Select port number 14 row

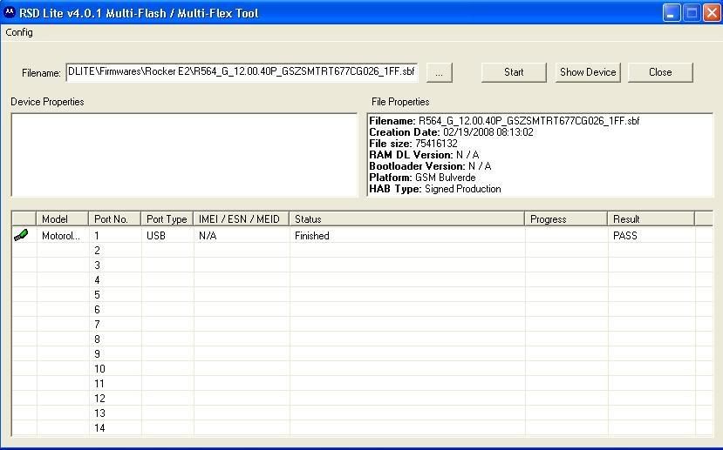(x=362, y=428)
